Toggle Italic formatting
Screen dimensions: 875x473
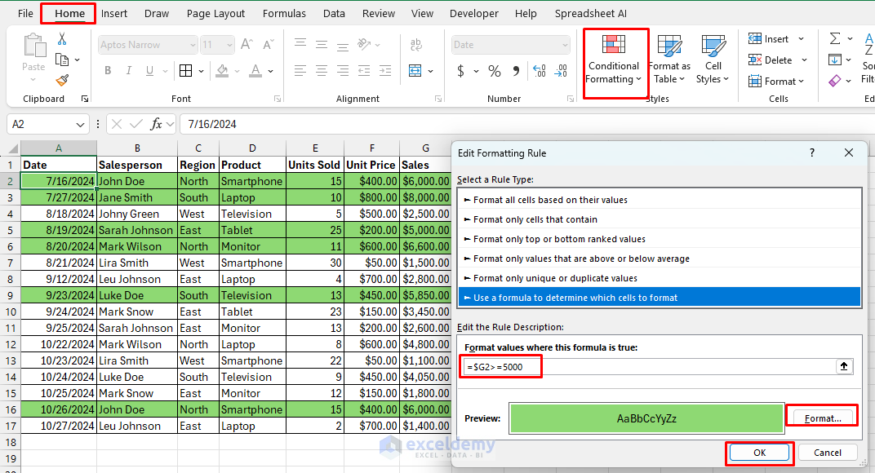(129, 70)
